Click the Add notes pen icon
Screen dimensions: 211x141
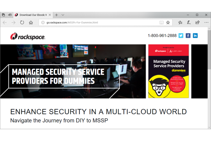(x=189, y=23)
